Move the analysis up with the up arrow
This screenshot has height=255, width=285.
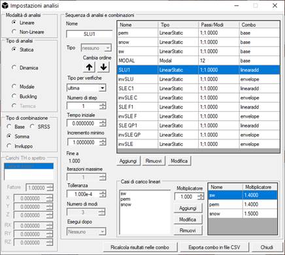pyautogui.click(x=89, y=67)
